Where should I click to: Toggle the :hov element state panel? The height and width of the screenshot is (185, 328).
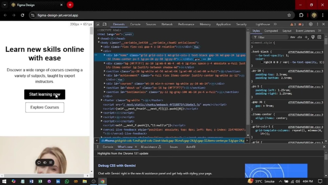[293, 37]
